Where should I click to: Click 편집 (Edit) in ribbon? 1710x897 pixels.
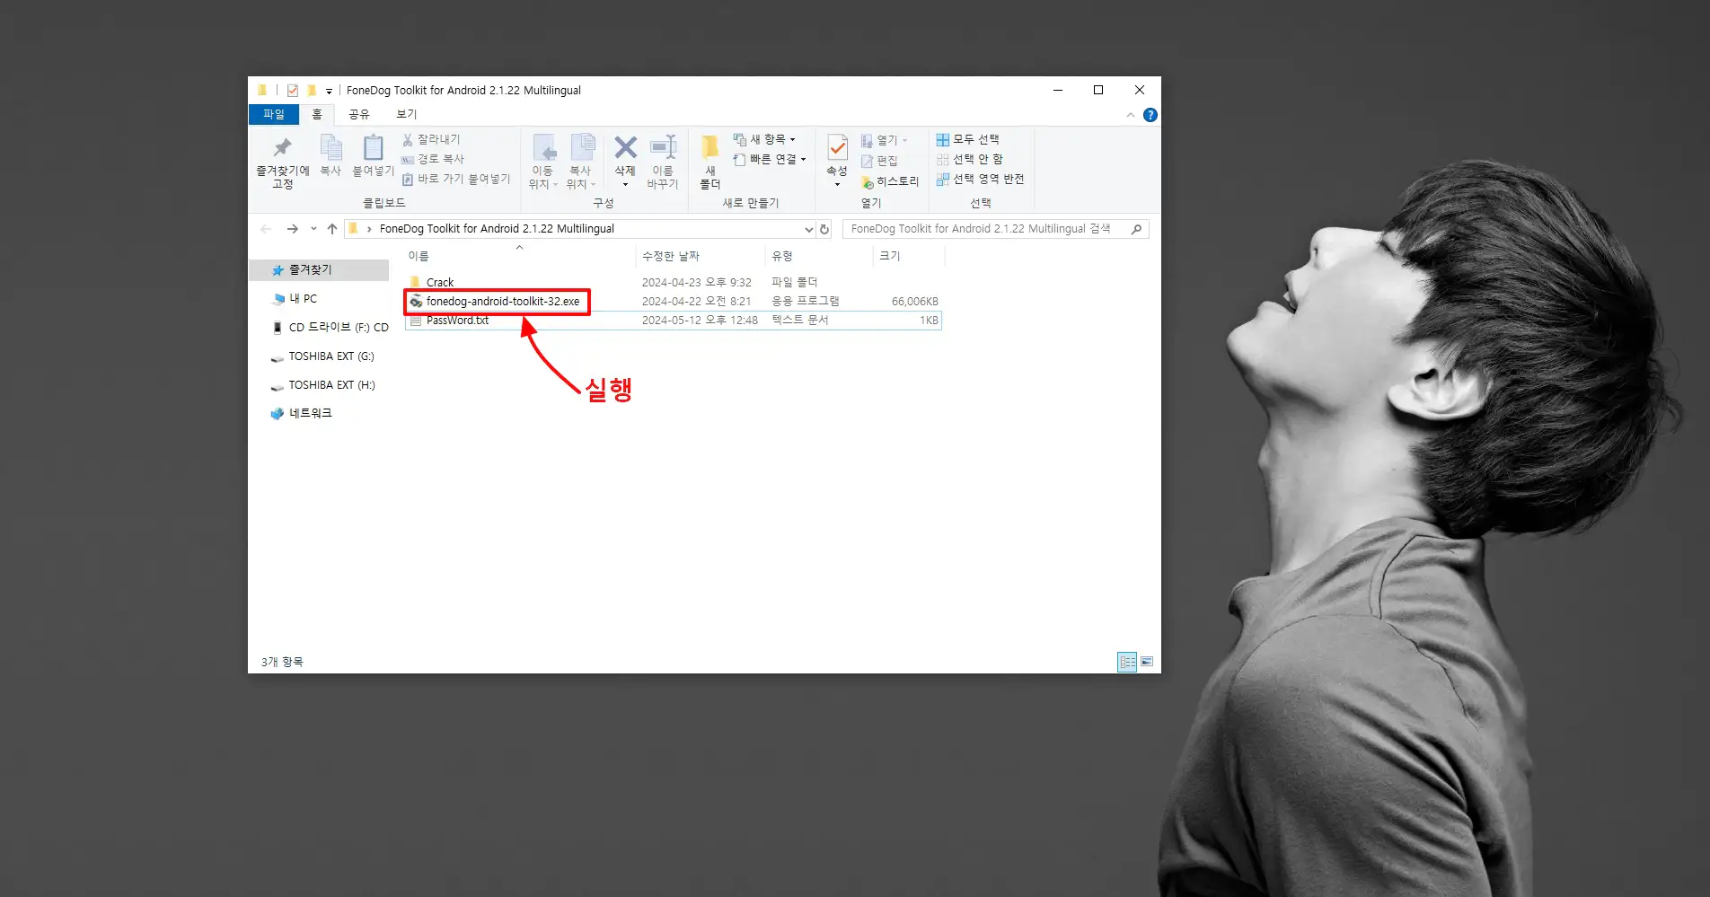pyautogui.click(x=879, y=161)
